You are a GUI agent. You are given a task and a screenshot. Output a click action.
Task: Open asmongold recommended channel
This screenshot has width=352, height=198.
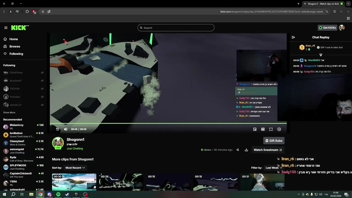pyautogui.click(x=23, y=151)
